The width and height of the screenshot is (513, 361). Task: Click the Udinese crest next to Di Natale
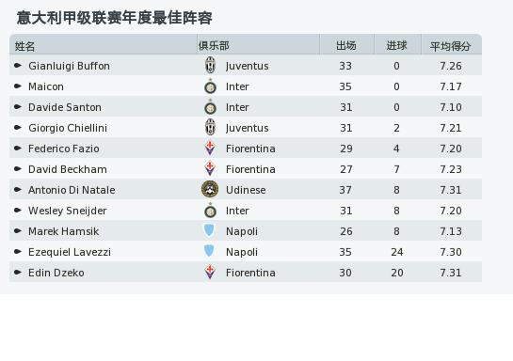point(210,190)
